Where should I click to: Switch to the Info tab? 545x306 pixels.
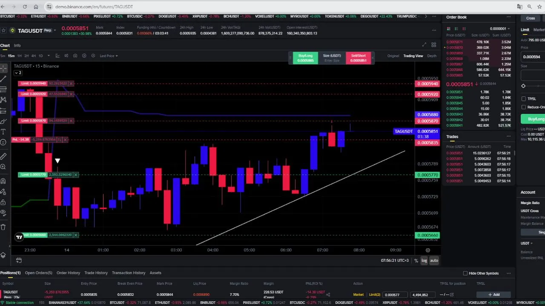[x=17, y=45]
